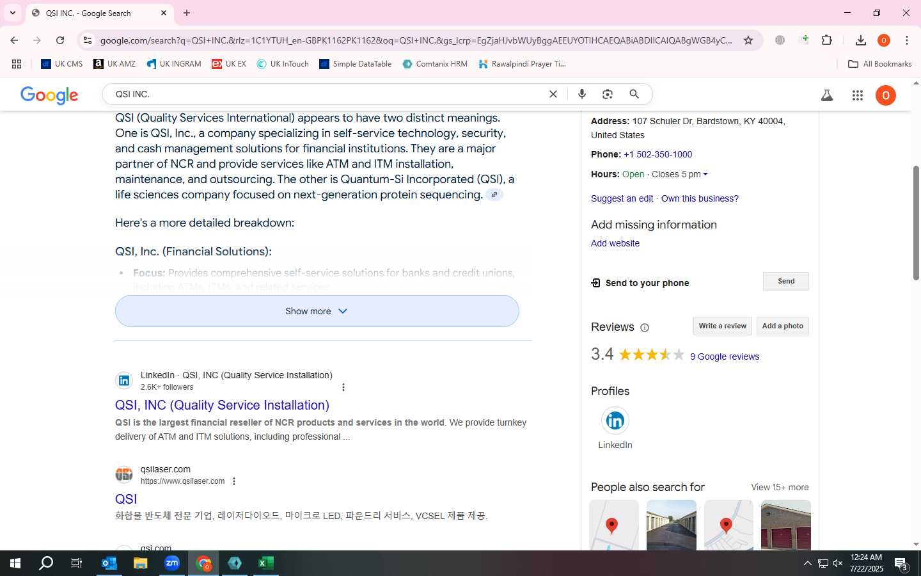Screen dimensions: 921x576
Task: Bookmark this page with the star icon
Action: 748,40
